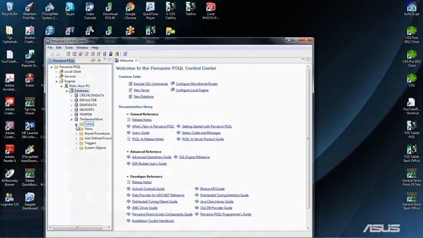Open the Window menu
Image resolution: width=423 pixels, height=238 pixels.
(x=82, y=48)
